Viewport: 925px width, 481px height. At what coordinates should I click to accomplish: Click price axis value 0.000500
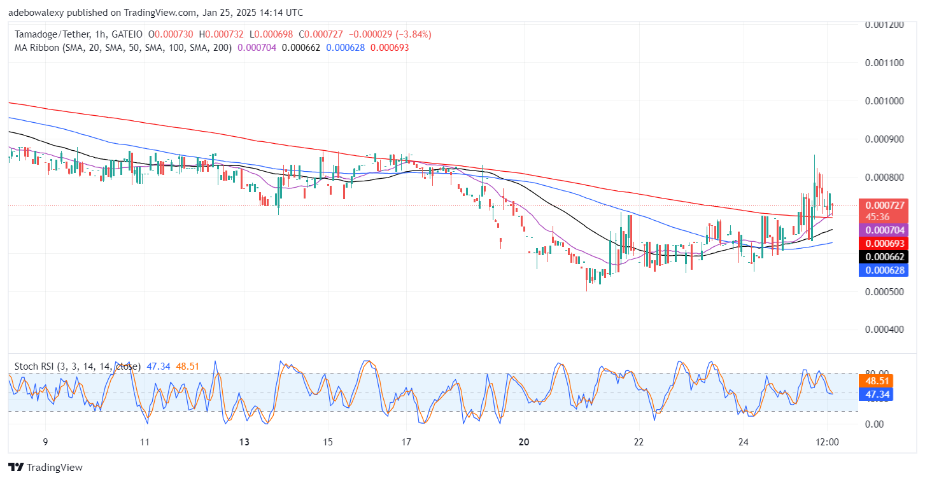886,292
